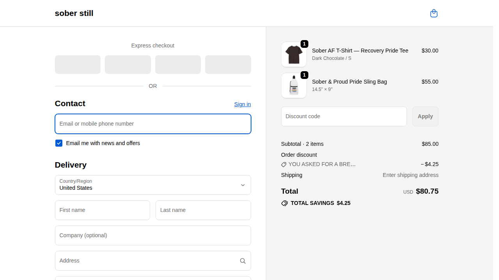499x280 pixels.
Task: Select the second express checkout button
Action: pyautogui.click(x=128, y=65)
